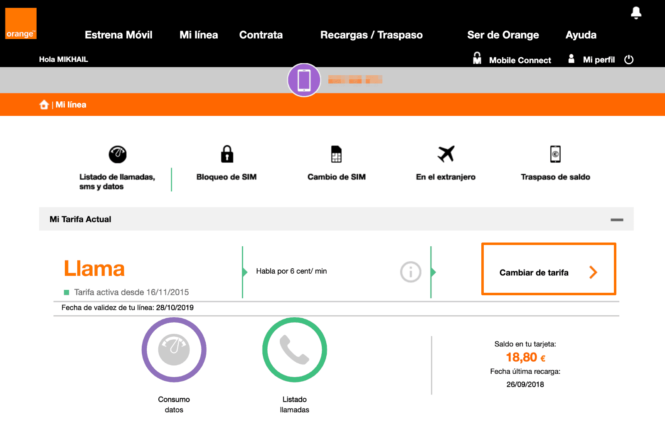Viewport: 665px width, 424px height.
Task: Click the gauge icon above Listado de llamadas
Action: tap(118, 154)
